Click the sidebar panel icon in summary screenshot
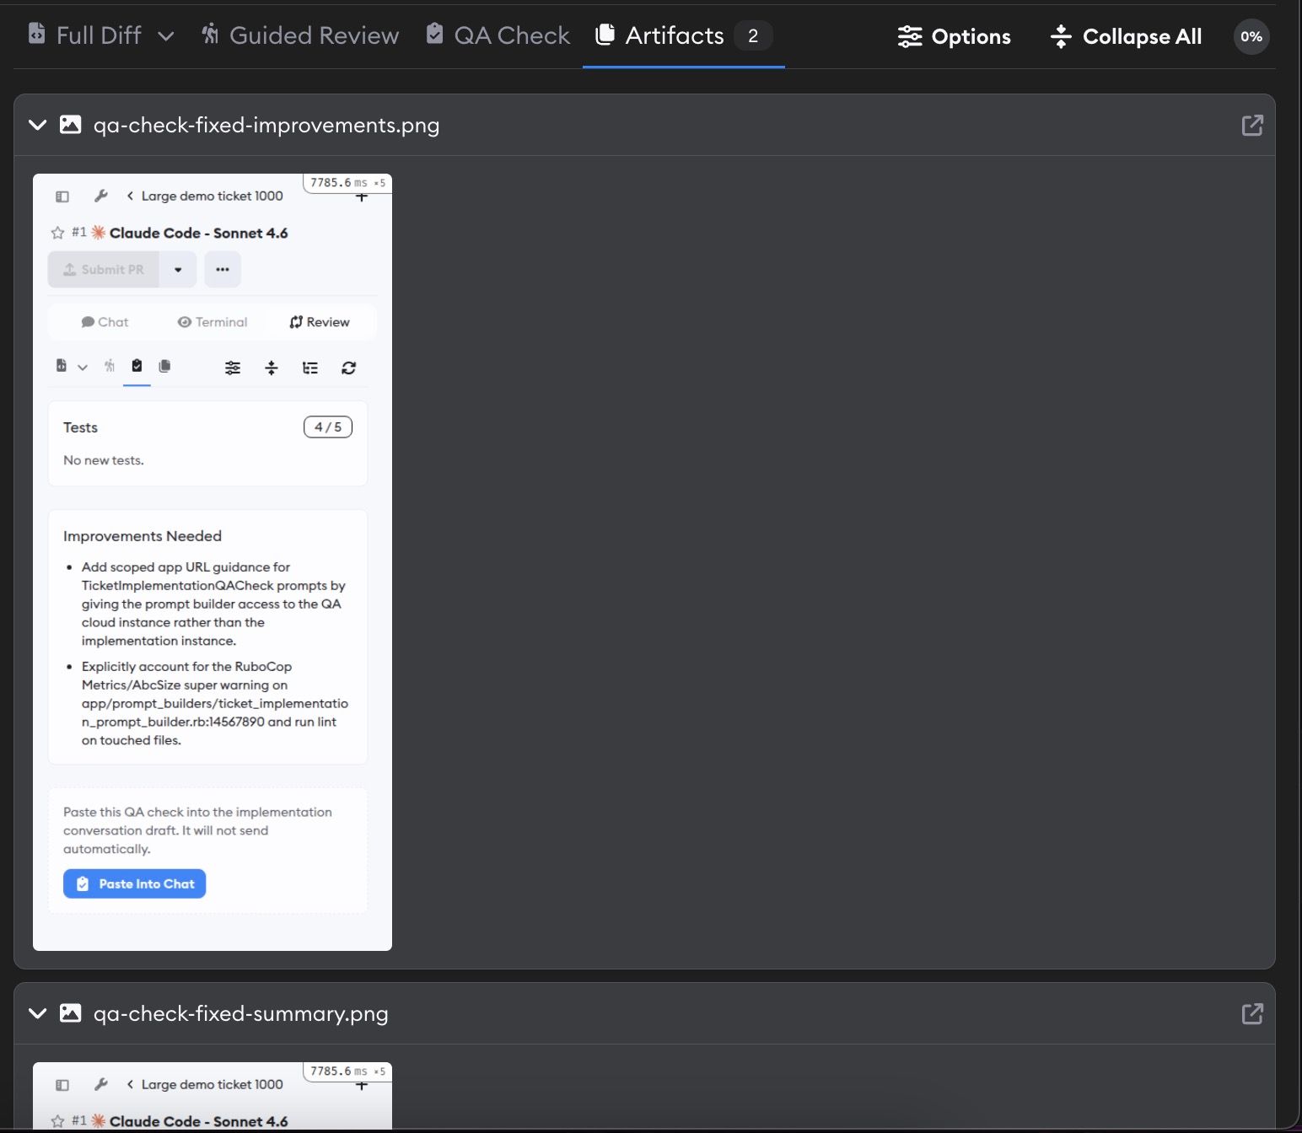 pyautogui.click(x=62, y=1085)
